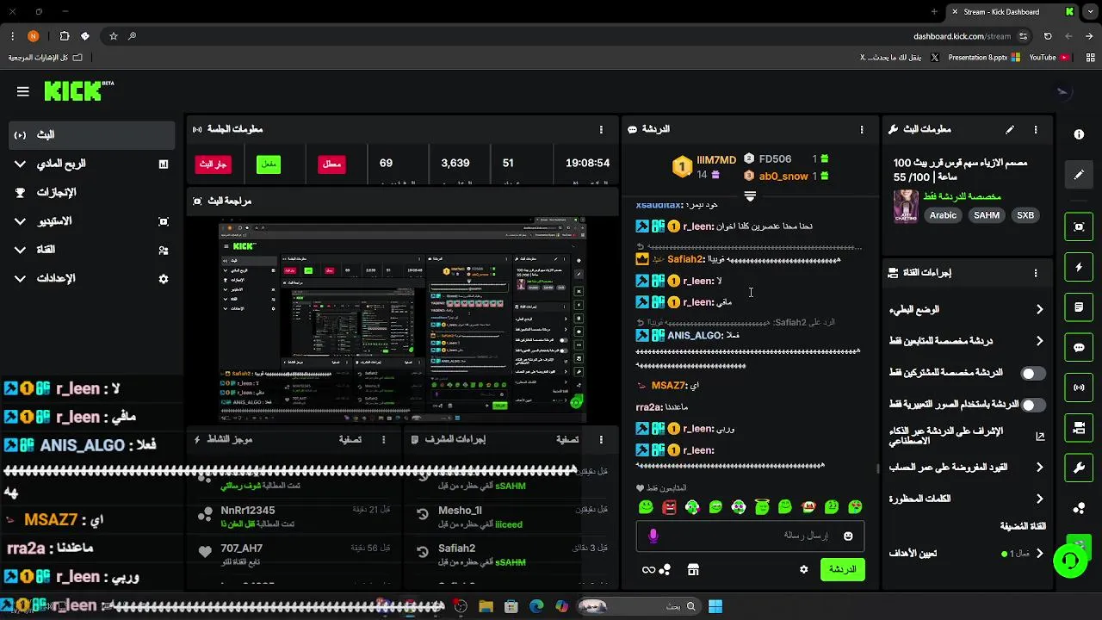1102x620 pixels.
Task: Enable الدردشة باستخدام الصور التعبيرية فقط toggle
Action: tap(1033, 405)
